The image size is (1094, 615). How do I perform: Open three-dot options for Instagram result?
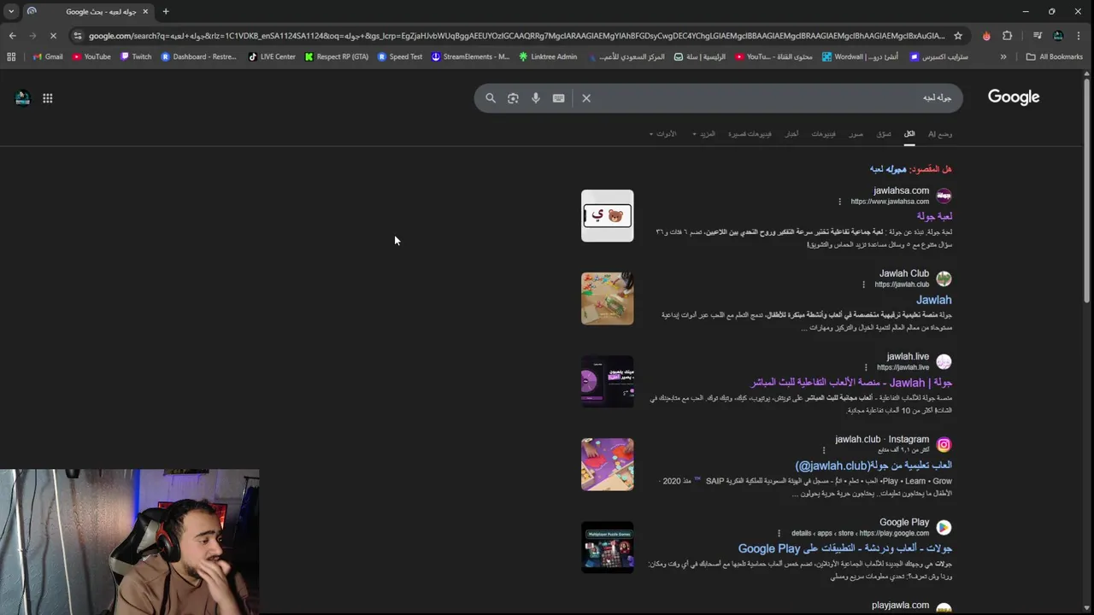pos(824,450)
